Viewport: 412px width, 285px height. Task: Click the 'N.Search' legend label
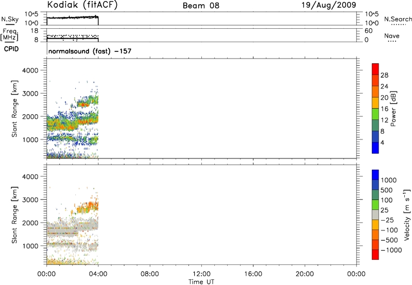tap(398, 19)
